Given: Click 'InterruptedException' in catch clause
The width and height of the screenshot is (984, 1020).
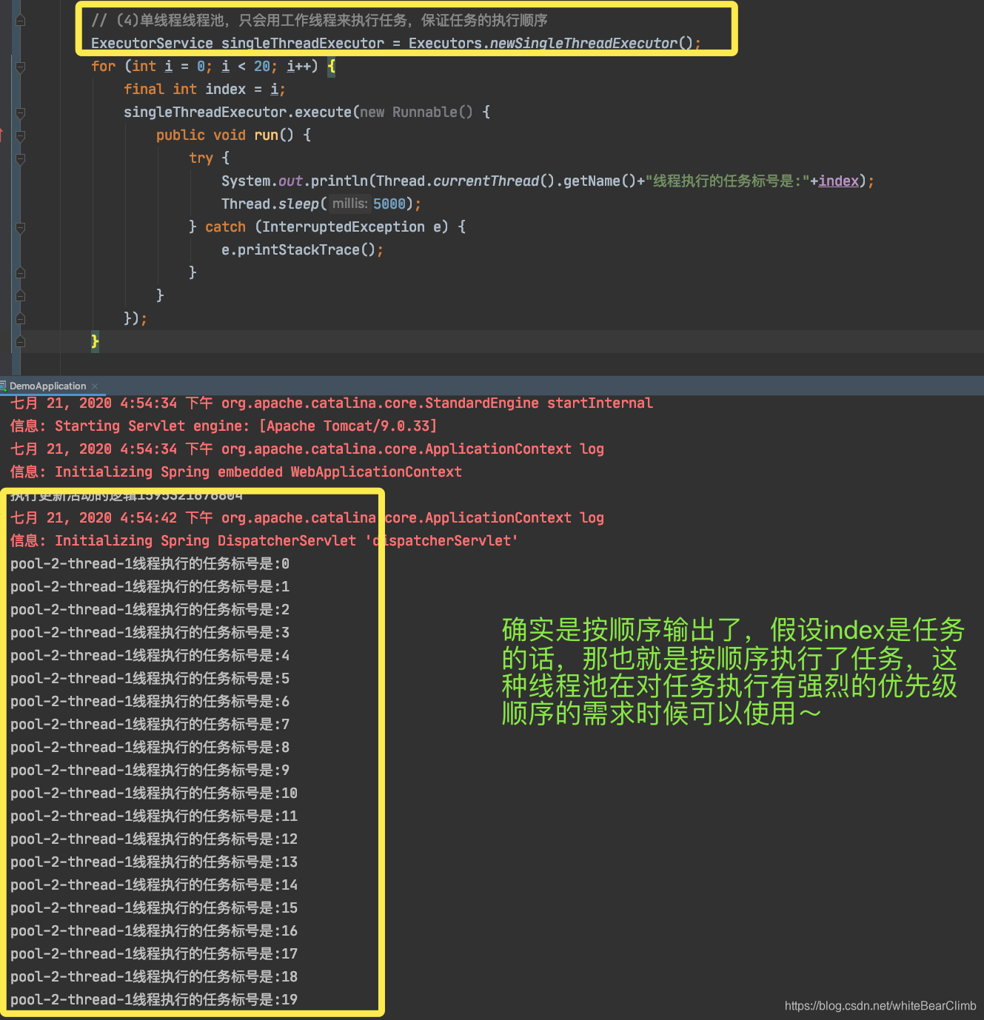Looking at the screenshot, I should point(344,227).
